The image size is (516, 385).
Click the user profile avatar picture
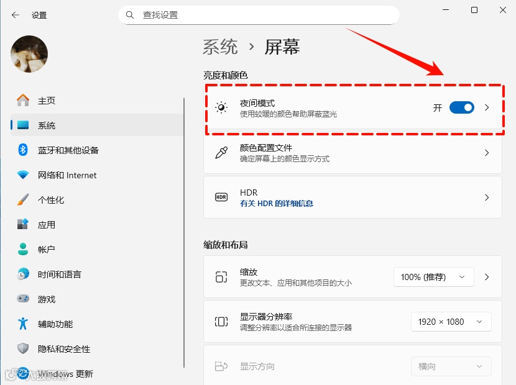pos(29,54)
